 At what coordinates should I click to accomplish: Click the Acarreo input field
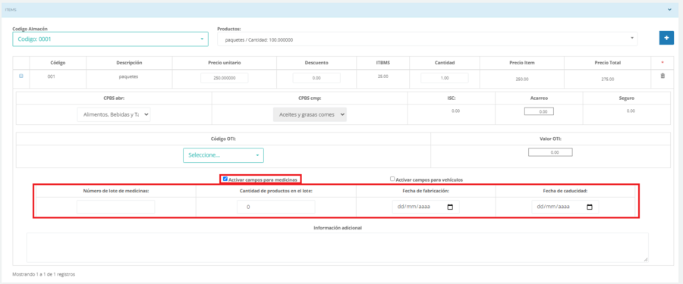539,111
